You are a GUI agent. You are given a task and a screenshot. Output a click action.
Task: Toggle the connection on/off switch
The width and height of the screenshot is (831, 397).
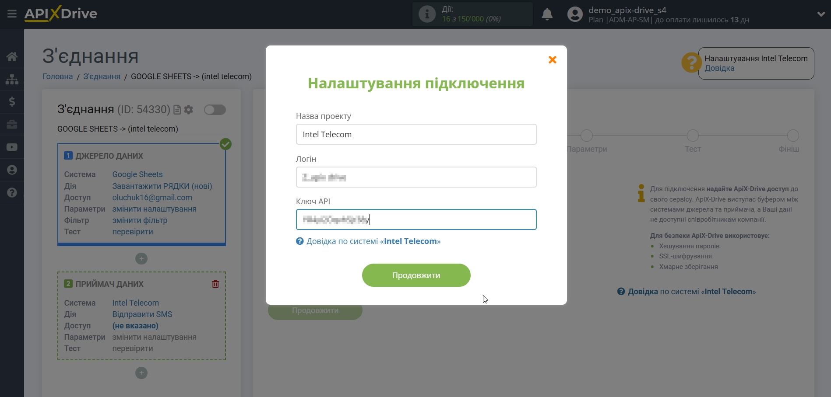(x=215, y=110)
